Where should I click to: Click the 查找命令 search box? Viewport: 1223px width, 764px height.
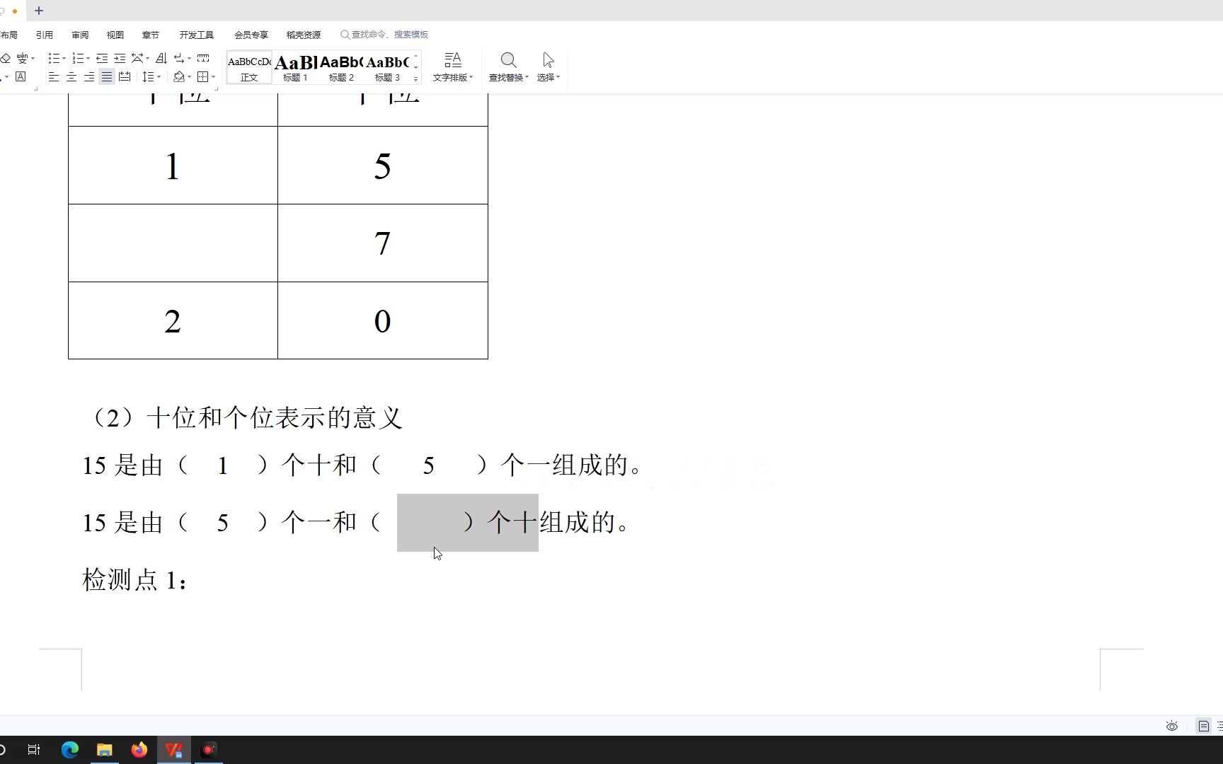[x=386, y=34]
